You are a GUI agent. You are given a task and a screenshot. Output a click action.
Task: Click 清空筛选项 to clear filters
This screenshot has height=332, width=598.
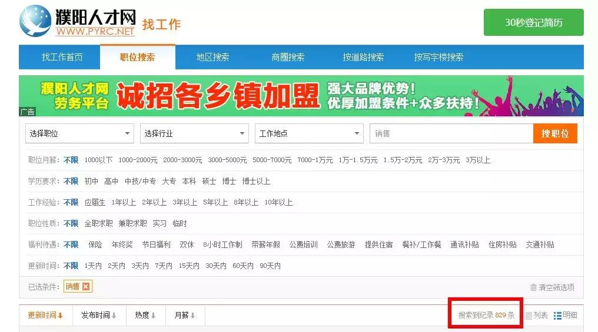[556, 287]
